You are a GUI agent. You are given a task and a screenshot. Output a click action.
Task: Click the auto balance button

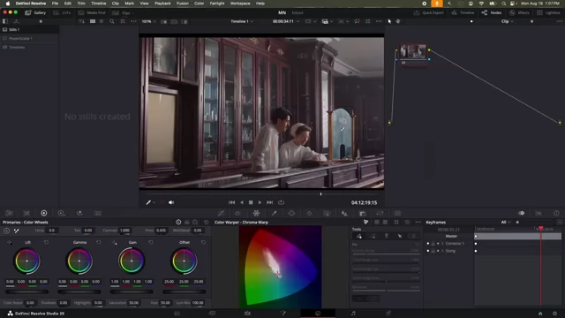7,231
